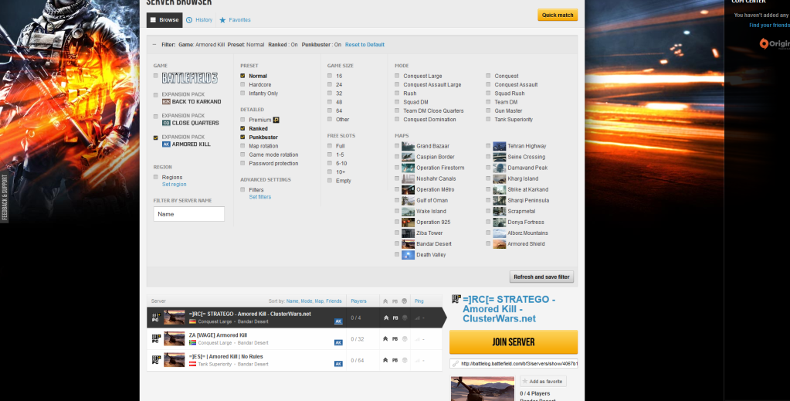Open the Set region option
The width and height of the screenshot is (790, 401).
[174, 185]
